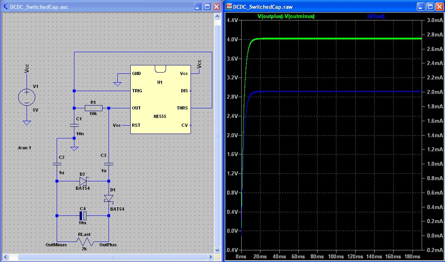Click the green V(outplus)-V(outminus) trace label

tap(286, 16)
